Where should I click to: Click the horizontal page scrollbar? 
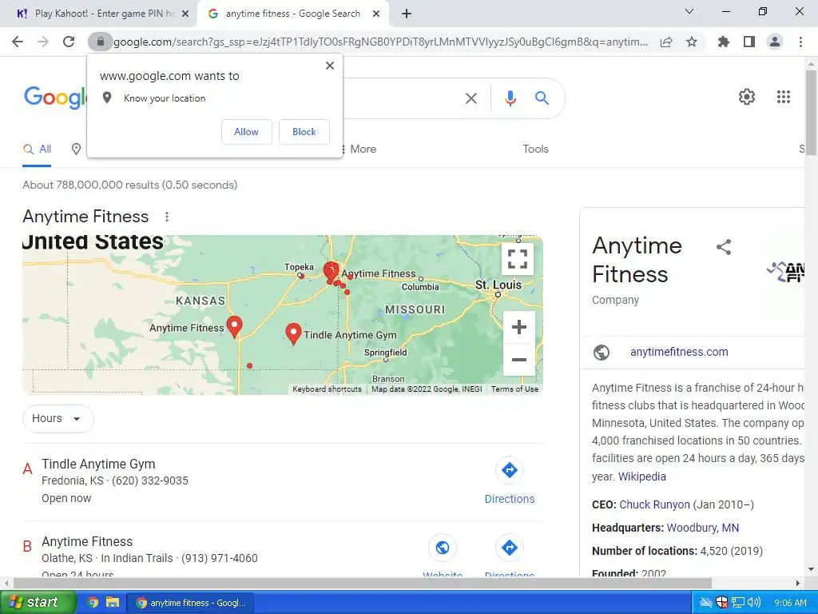(x=363, y=583)
